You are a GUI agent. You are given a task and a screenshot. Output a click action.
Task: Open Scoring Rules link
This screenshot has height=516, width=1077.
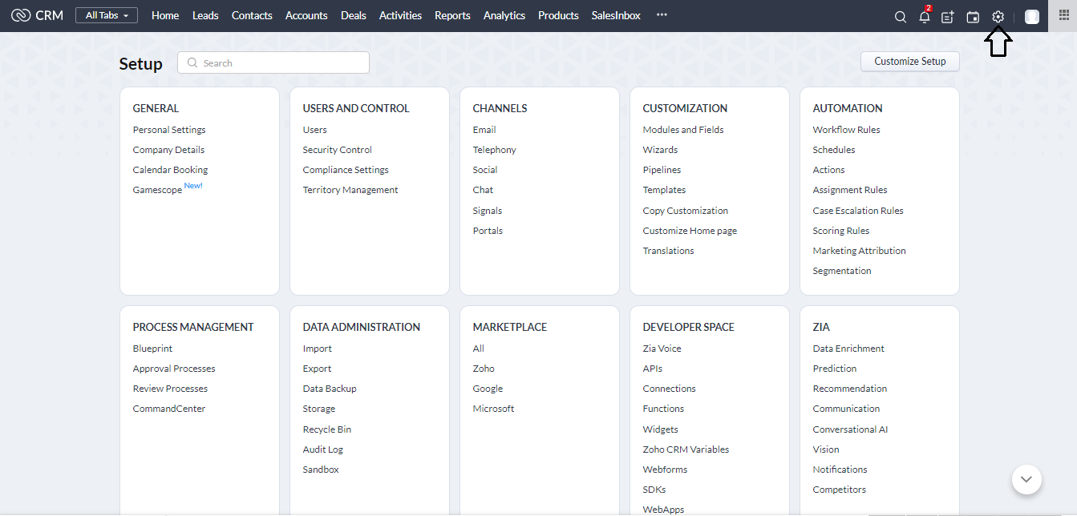click(841, 231)
